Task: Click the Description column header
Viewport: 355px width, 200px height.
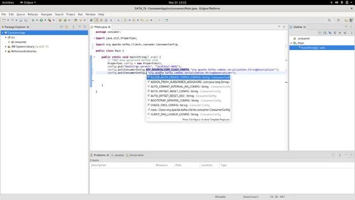Action: [122, 165]
